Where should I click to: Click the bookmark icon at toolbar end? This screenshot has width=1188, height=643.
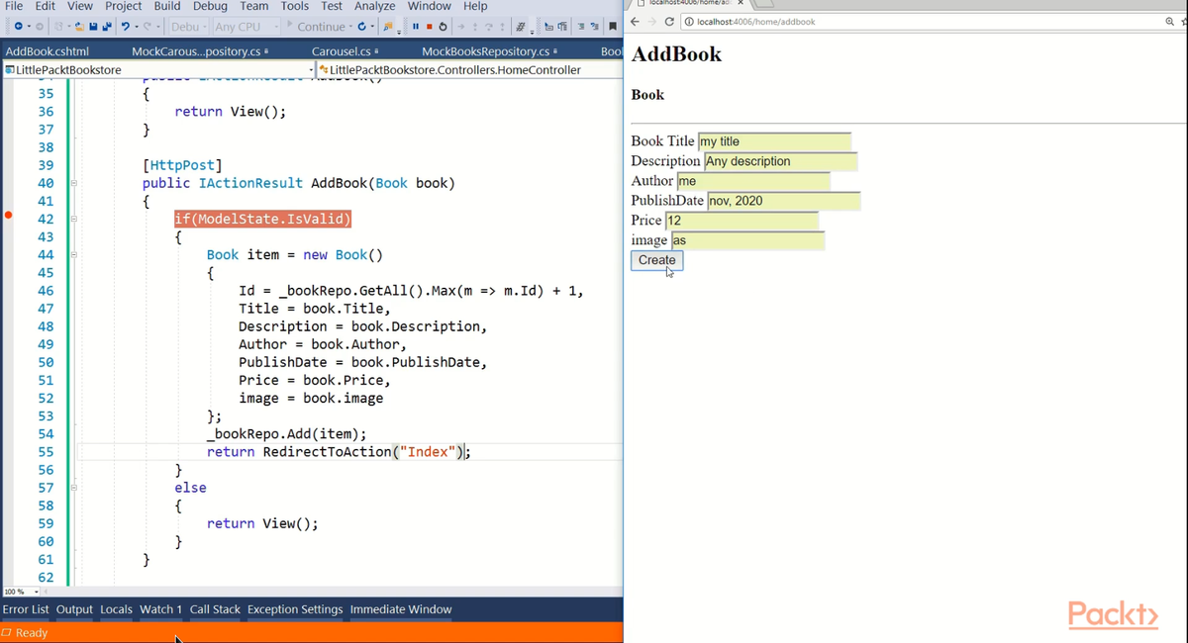613,27
